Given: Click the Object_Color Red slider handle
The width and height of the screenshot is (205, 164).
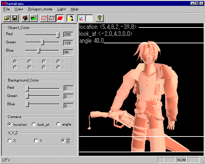Looking at the screenshot, I should click(x=58, y=35).
